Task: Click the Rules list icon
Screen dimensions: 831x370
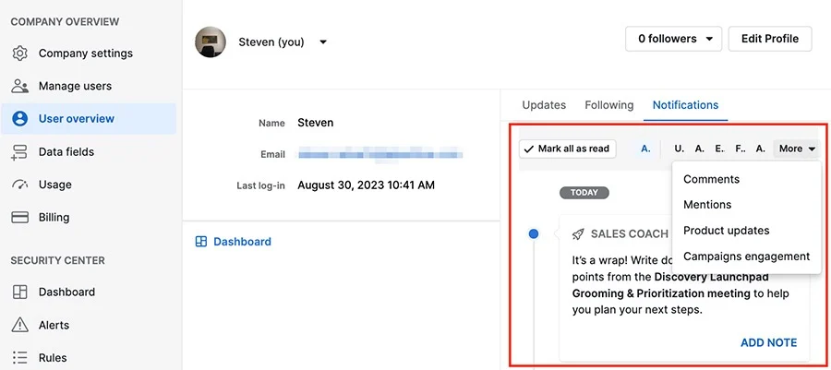Action: [x=19, y=357]
